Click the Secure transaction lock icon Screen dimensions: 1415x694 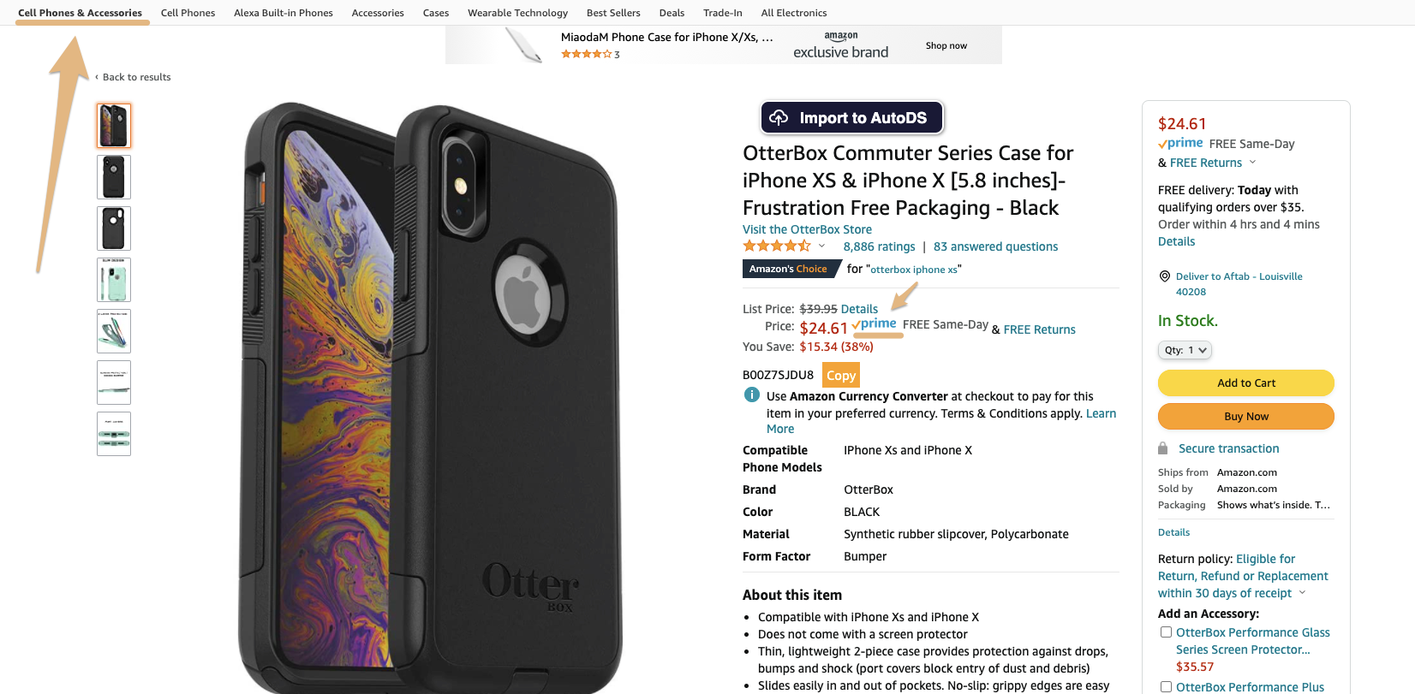tap(1162, 448)
